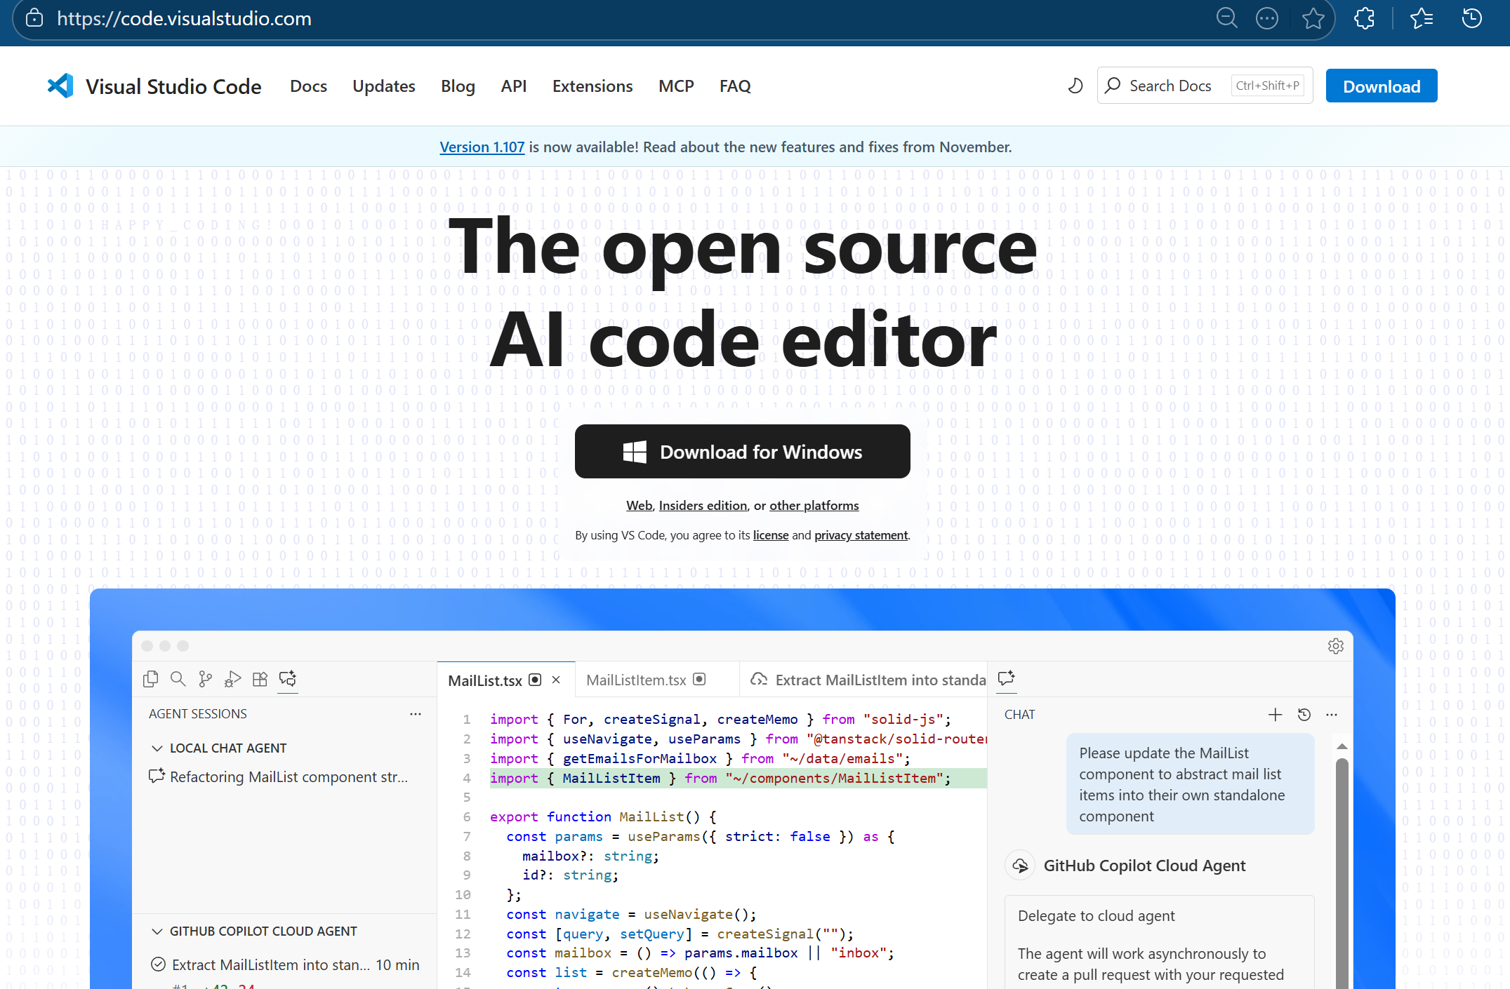Open browser history clock icon
The height and width of the screenshot is (989, 1510).
pyautogui.click(x=1471, y=18)
